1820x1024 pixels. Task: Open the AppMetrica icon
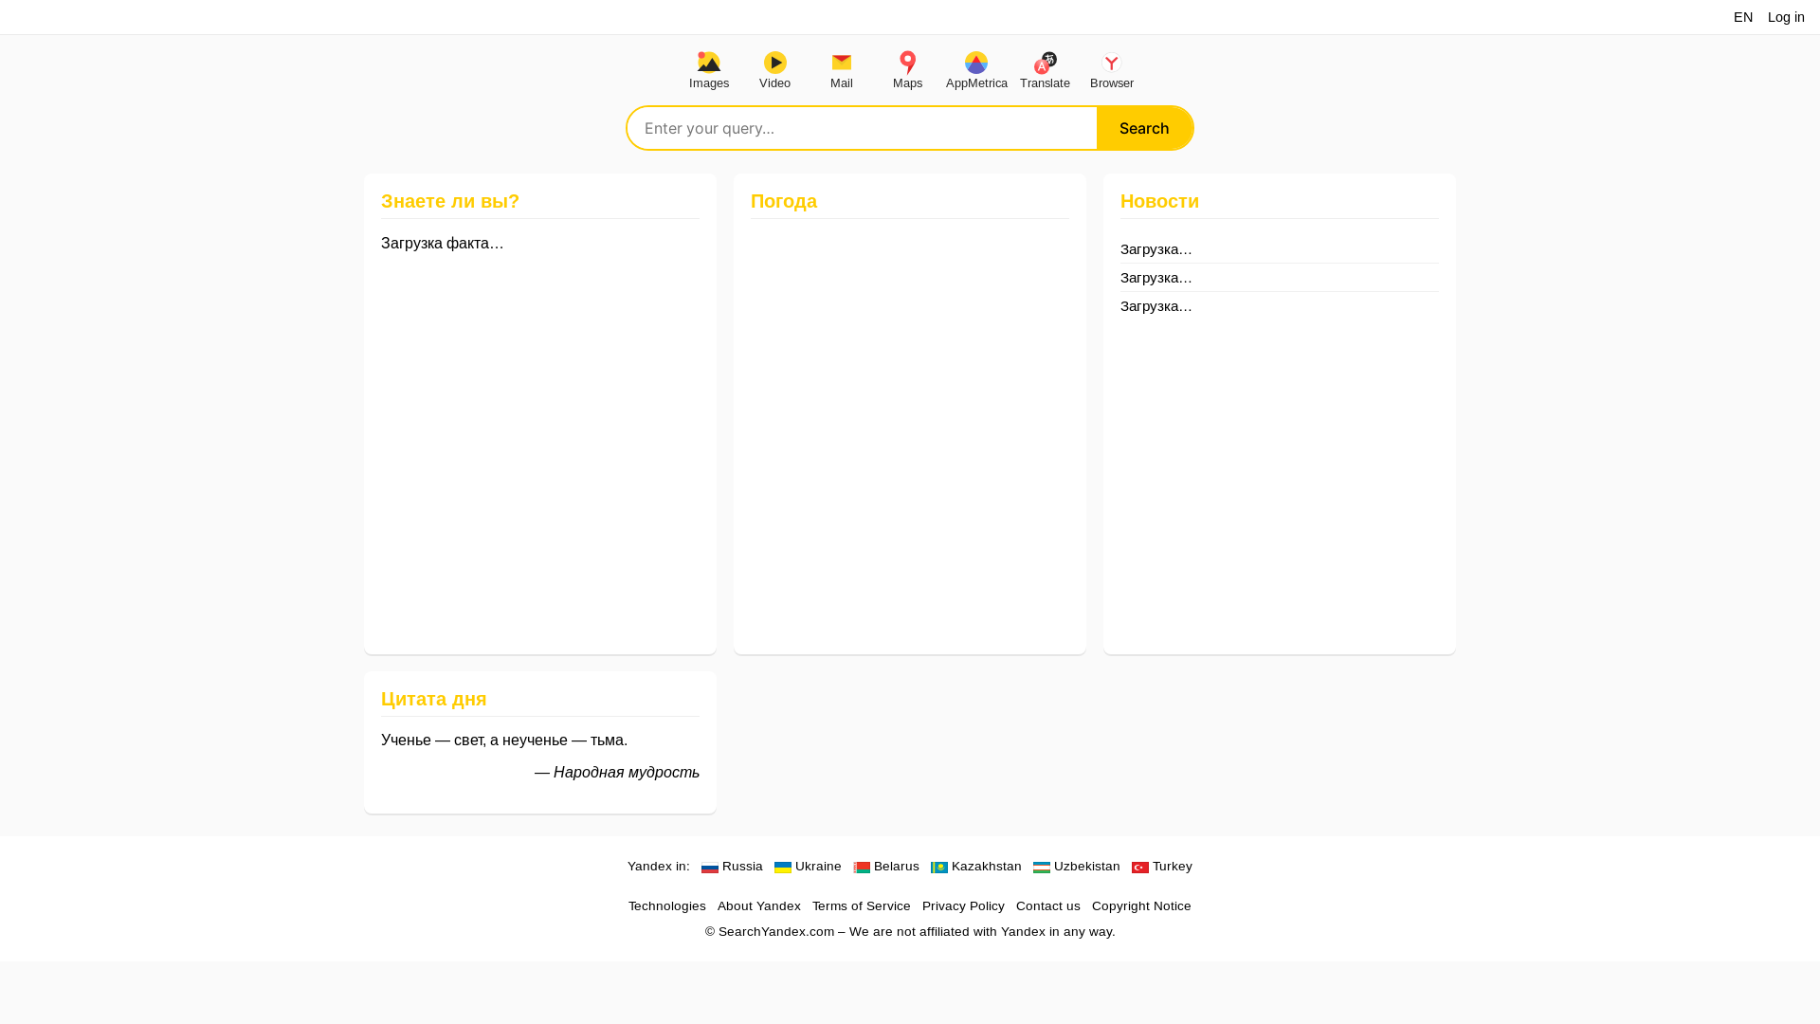point(976,63)
